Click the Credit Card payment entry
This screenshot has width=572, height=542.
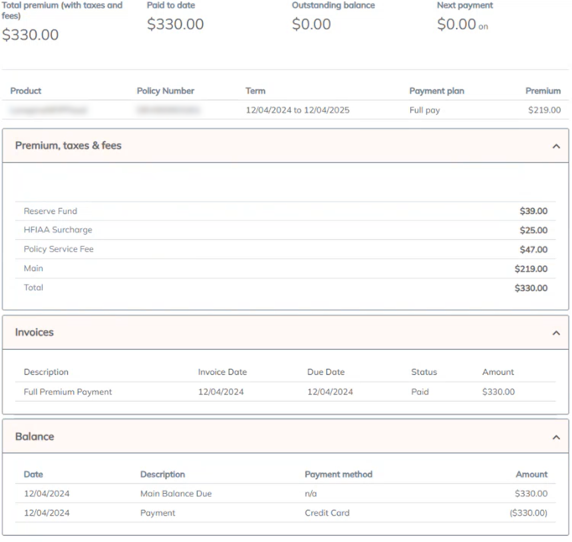tap(327, 513)
